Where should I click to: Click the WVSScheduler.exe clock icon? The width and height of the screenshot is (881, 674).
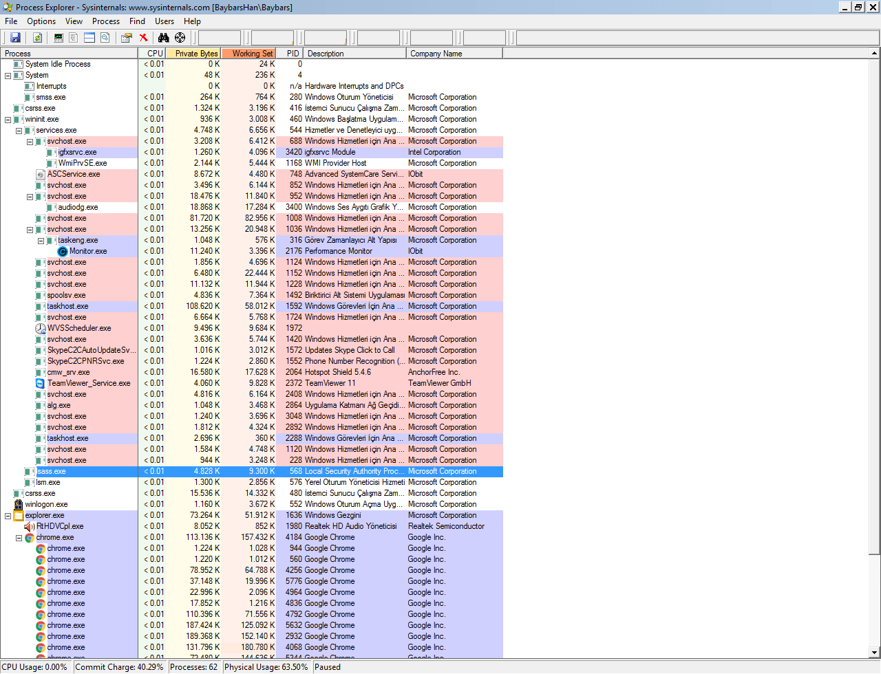[41, 328]
